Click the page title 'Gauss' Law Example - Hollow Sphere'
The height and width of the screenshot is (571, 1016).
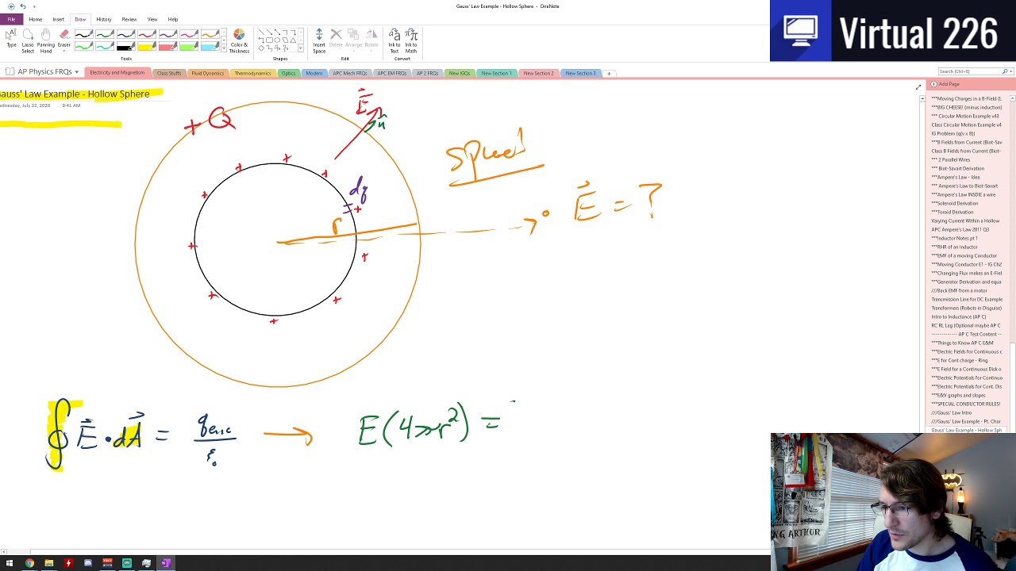(x=75, y=94)
